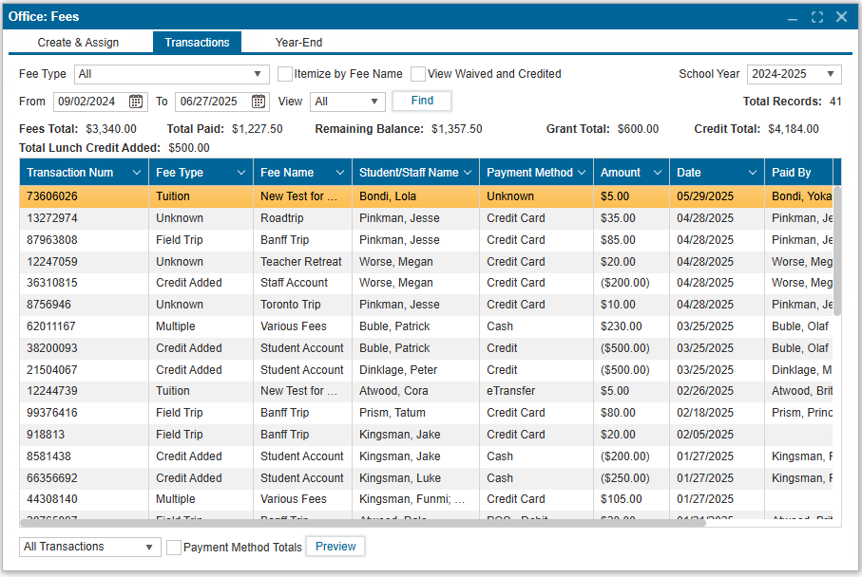Viewport: 862px width, 577px height.
Task: Open the Amount column sort menu
Action: (x=659, y=172)
